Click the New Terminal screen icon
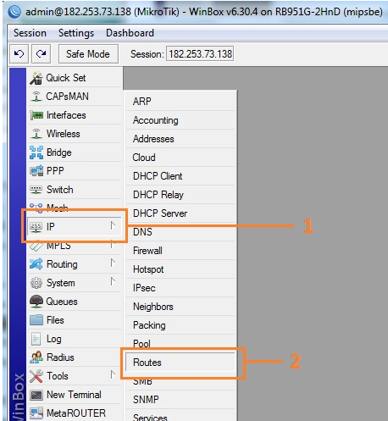The height and width of the screenshot is (421, 388). [36, 395]
